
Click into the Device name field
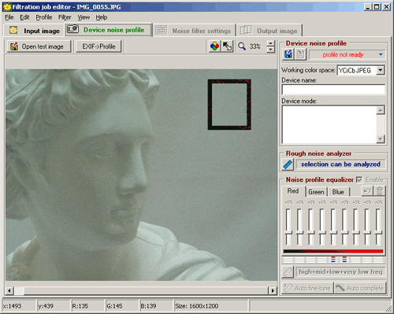click(333, 90)
